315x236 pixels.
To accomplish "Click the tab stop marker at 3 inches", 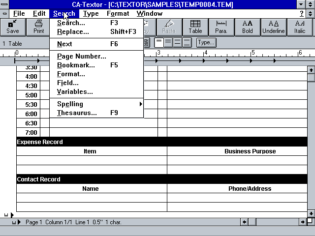I will click(157, 60).
